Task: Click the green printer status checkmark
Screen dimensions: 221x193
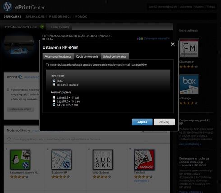Action: coord(42,27)
